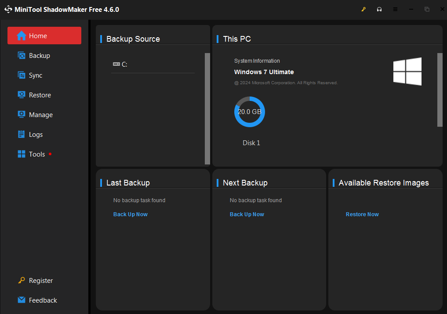The image size is (447, 314).
Task: Click the Backup Source panel heading
Action: [133, 39]
